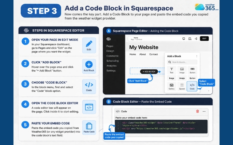Click the Squarespace logo in the editor's dark sidebar

[108, 39]
